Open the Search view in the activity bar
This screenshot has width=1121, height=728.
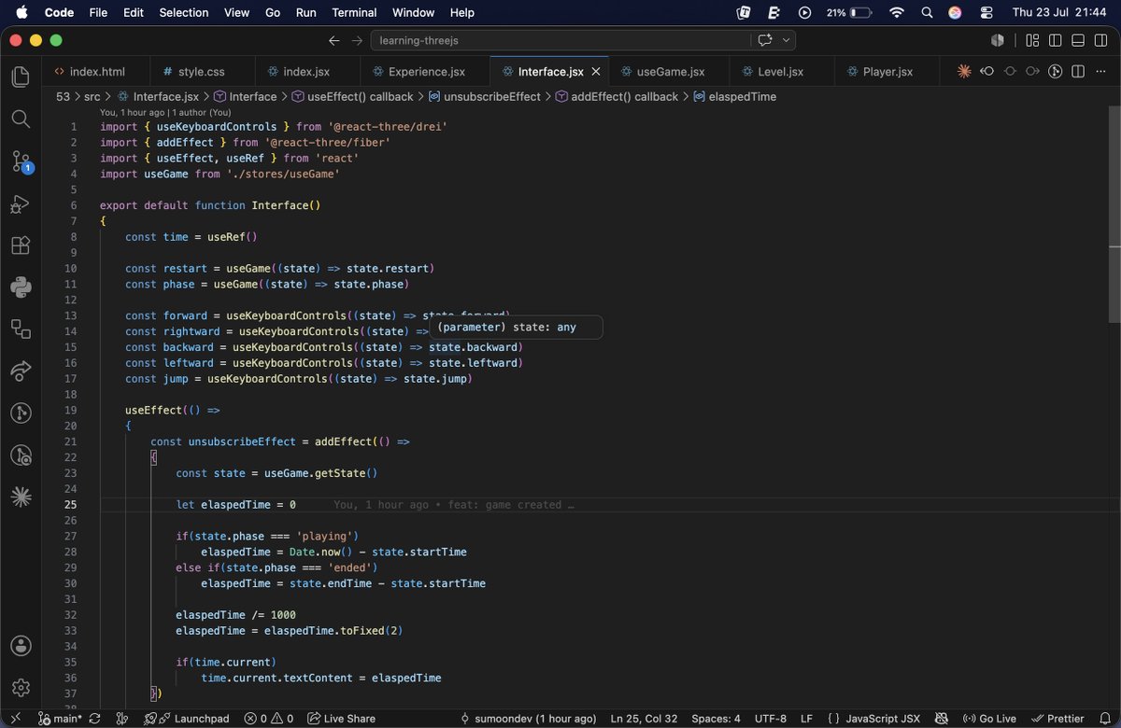(21, 119)
